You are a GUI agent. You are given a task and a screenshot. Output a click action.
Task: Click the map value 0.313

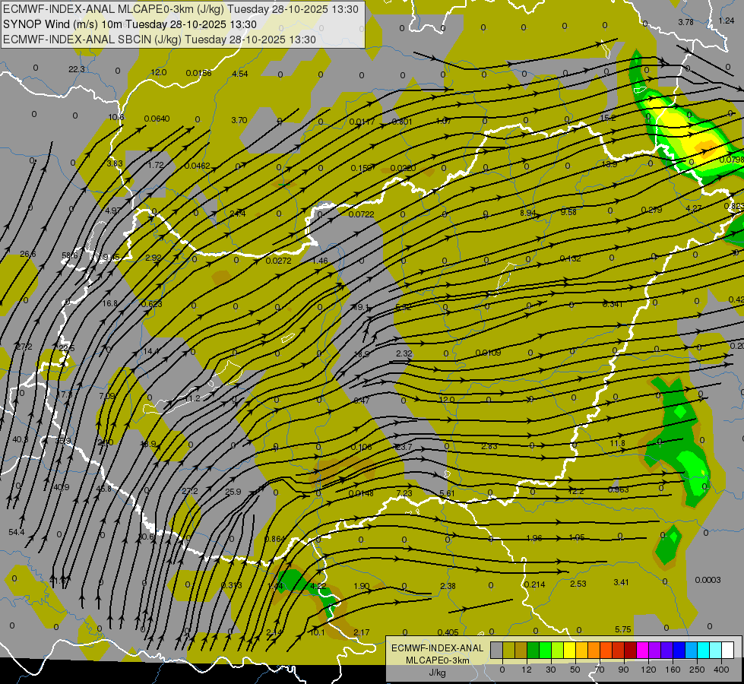(x=232, y=585)
